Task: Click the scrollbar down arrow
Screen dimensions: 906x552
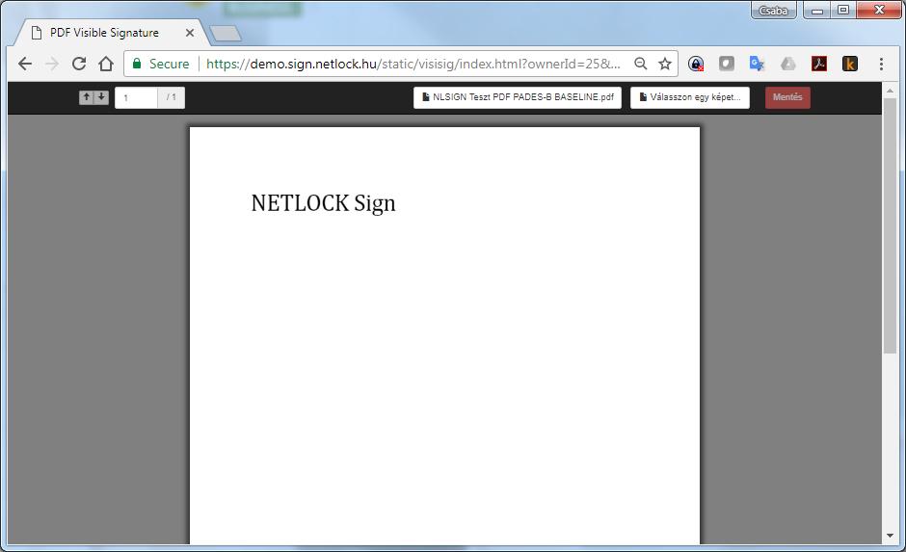Action: click(x=890, y=536)
